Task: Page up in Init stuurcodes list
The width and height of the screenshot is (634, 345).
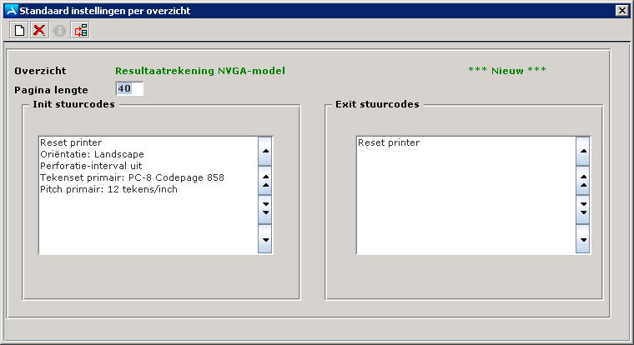Action: pos(266,177)
